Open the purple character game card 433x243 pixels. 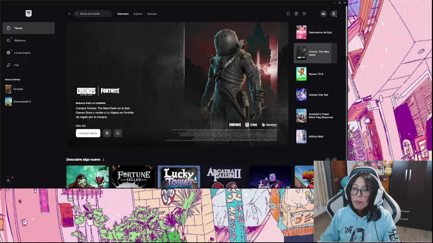270,177
